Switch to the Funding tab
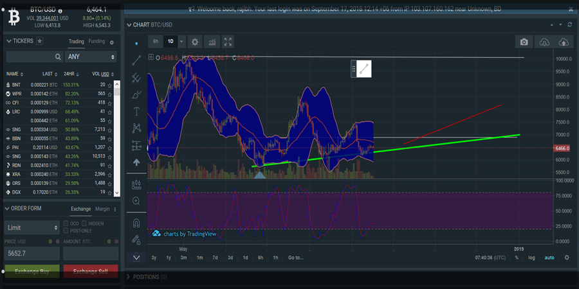 pyautogui.click(x=96, y=41)
